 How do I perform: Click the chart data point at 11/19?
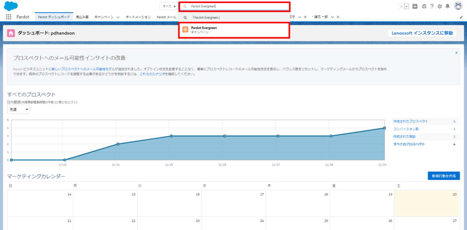coord(384,128)
